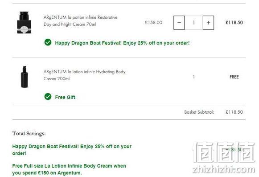
Task: Increase quantity with the plus button
Action: click(208, 23)
